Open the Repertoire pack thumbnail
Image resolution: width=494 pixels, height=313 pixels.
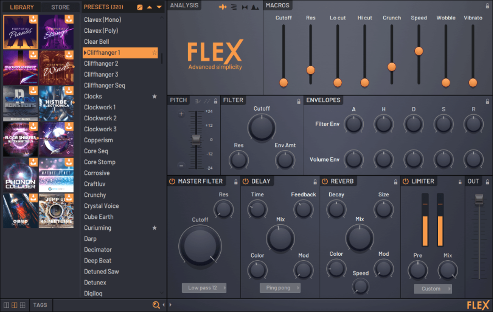coord(56,211)
